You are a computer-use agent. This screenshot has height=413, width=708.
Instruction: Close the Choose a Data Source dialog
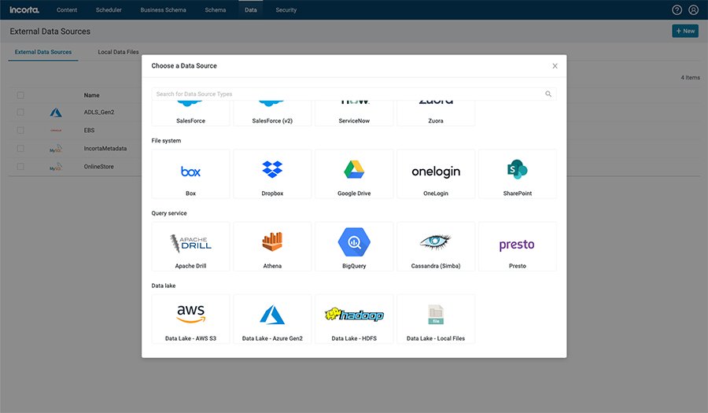[x=555, y=66]
